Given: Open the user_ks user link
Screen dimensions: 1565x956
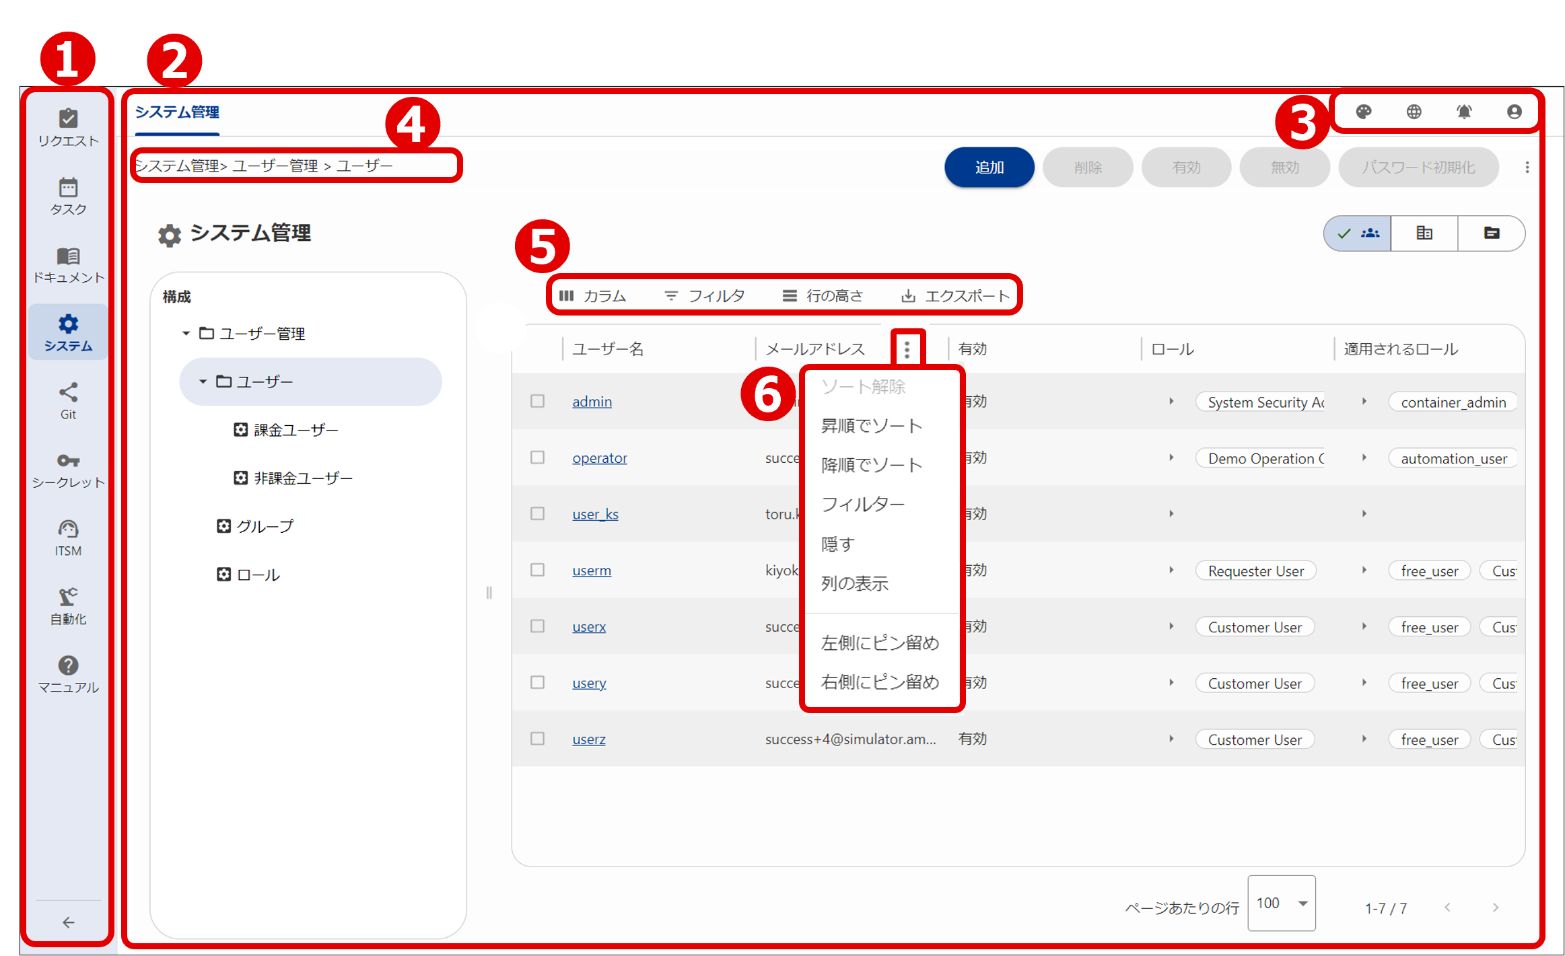Looking at the screenshot, I should (x=595, y=514).
